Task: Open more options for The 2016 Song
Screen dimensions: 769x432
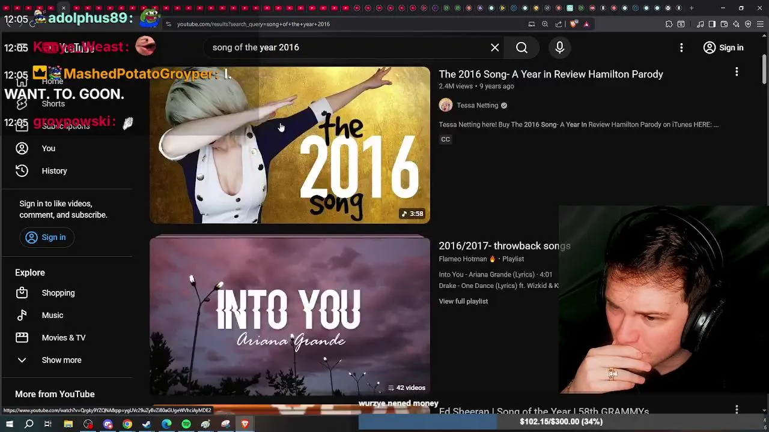Action: tap(737, 72)
